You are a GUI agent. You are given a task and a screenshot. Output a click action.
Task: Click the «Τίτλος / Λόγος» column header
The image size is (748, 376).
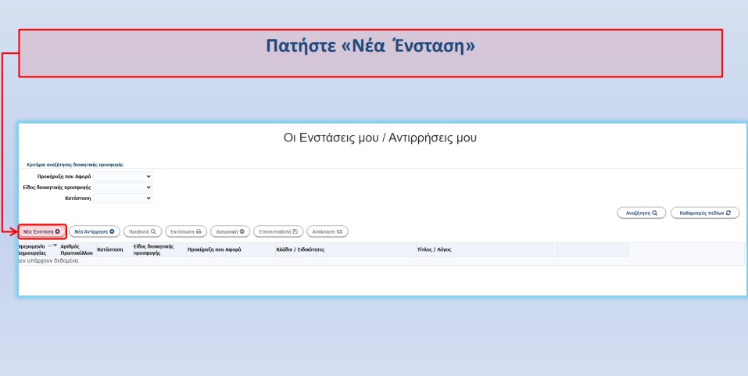tap(434, 249)
